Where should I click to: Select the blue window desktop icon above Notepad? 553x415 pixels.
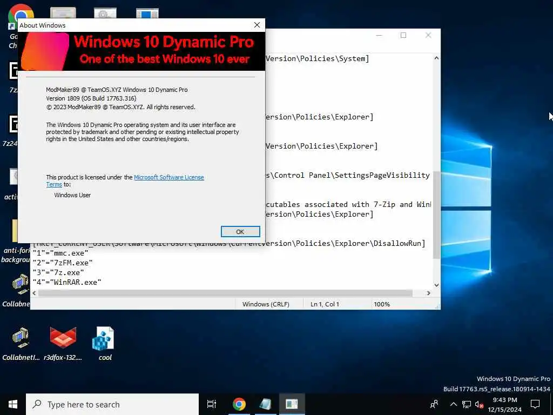click(147, 13)
